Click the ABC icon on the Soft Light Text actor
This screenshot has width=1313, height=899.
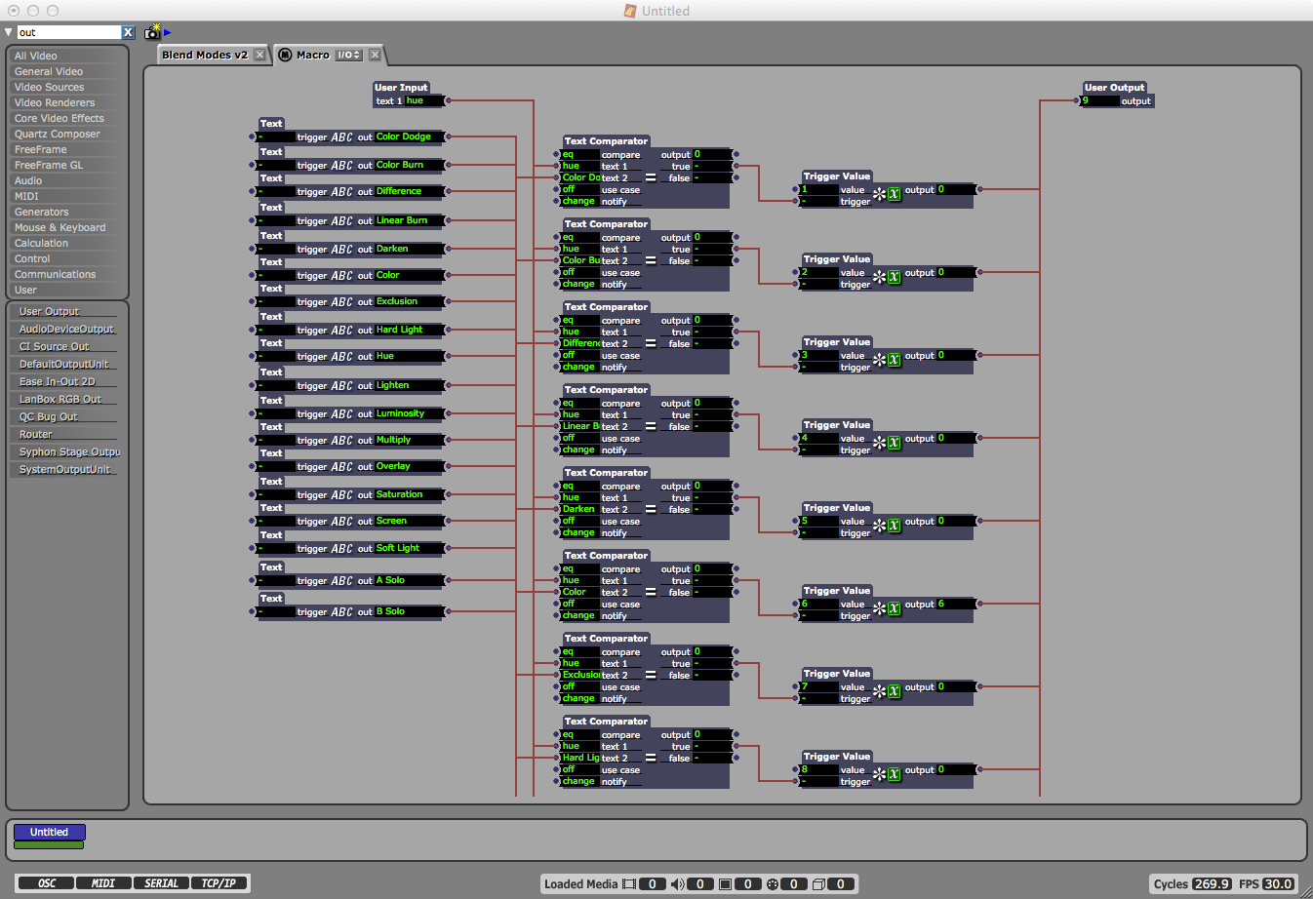tap(341, 549)
